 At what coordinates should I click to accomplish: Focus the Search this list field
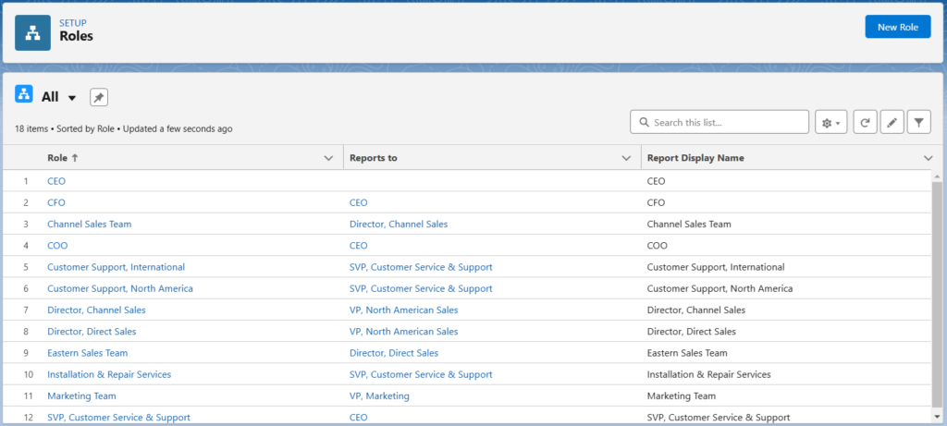pos(719,122)
